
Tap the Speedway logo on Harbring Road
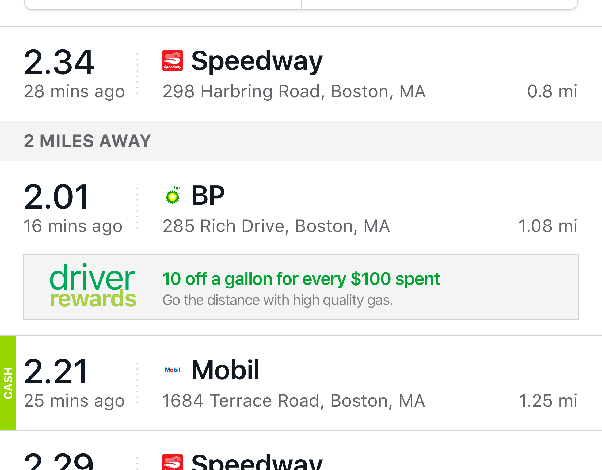point(172,61)
